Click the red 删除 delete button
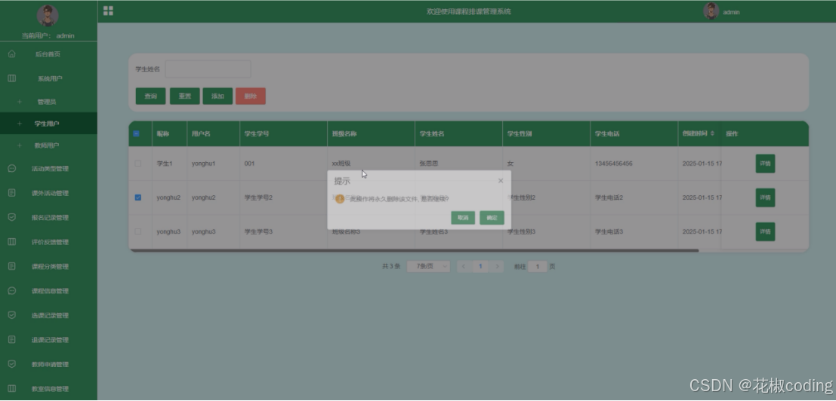Image resolution: width=836 pixels, height=401 pixels. pyautogui.click(x=251, y=96)
